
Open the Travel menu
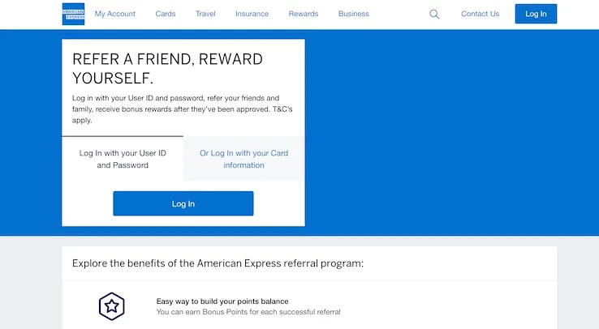[205, 14]
